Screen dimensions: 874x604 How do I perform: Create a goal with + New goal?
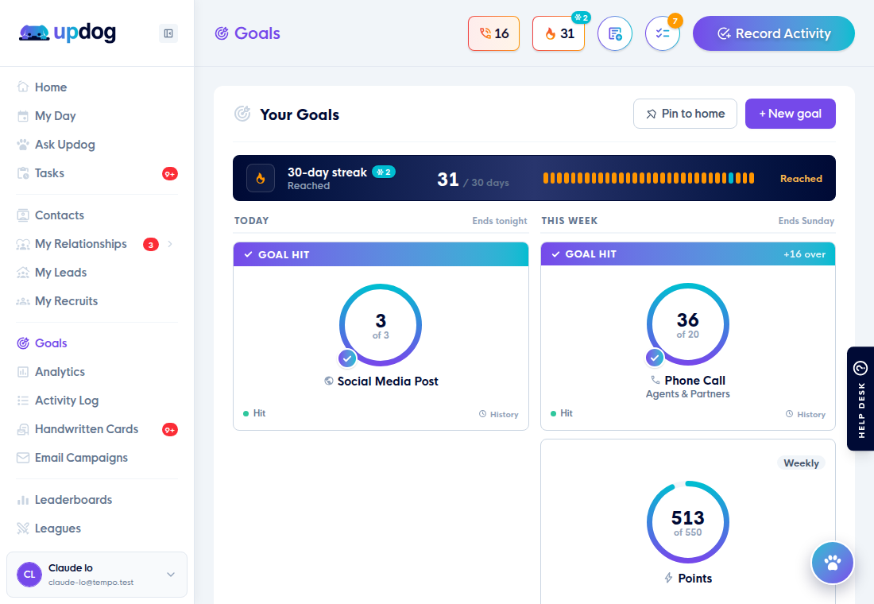pos(791,114)
